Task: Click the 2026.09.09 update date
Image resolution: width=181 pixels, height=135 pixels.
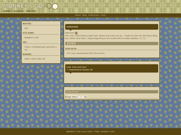Action: (x=71, y=49)
